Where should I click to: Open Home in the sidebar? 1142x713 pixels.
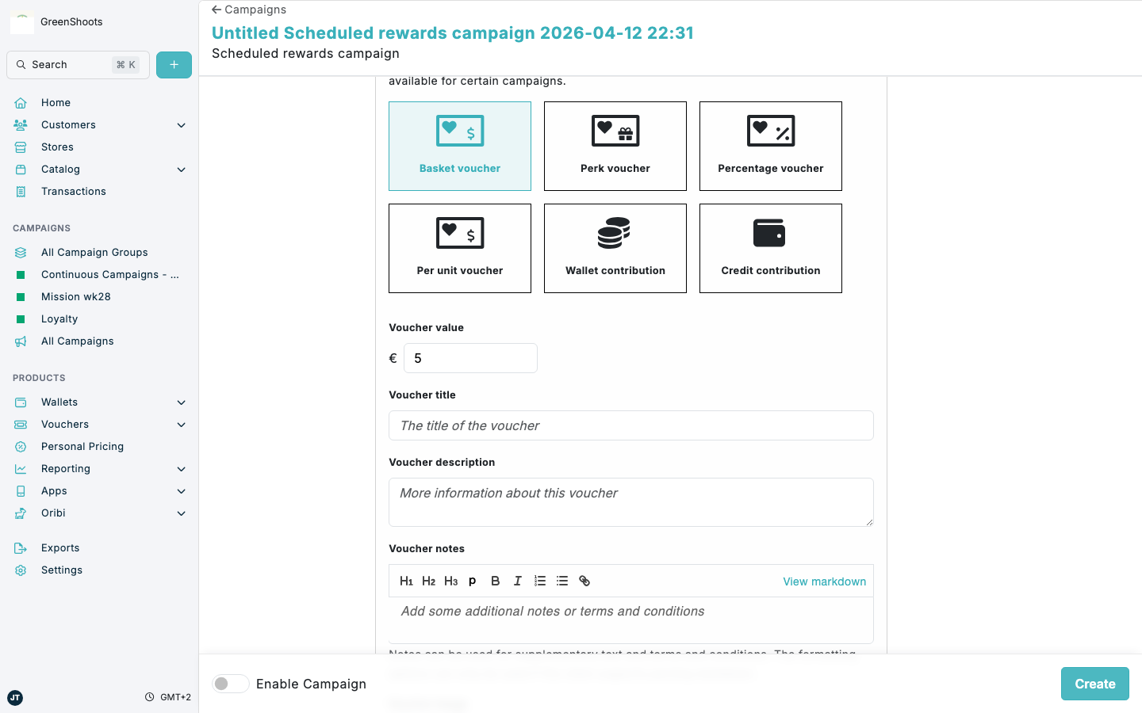99,103
